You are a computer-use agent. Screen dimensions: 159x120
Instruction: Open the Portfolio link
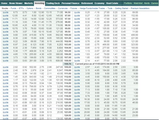point(128,3)
